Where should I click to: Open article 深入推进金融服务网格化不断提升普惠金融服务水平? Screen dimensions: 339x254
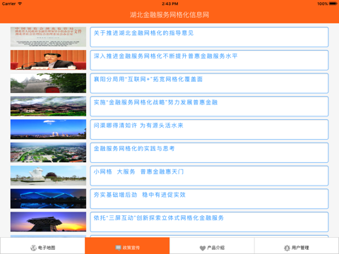coord(209,60)
